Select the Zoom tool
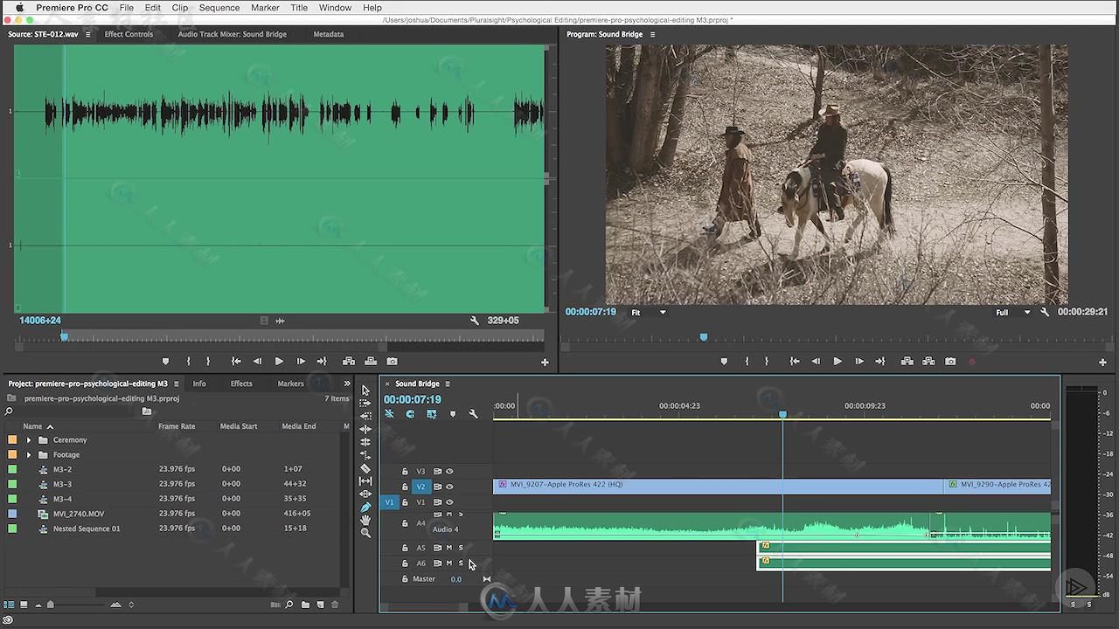 365,533
